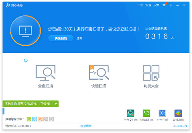Open the all-features grid (功能大全)
The image size is (192, 133).
(x=151, y=73)
